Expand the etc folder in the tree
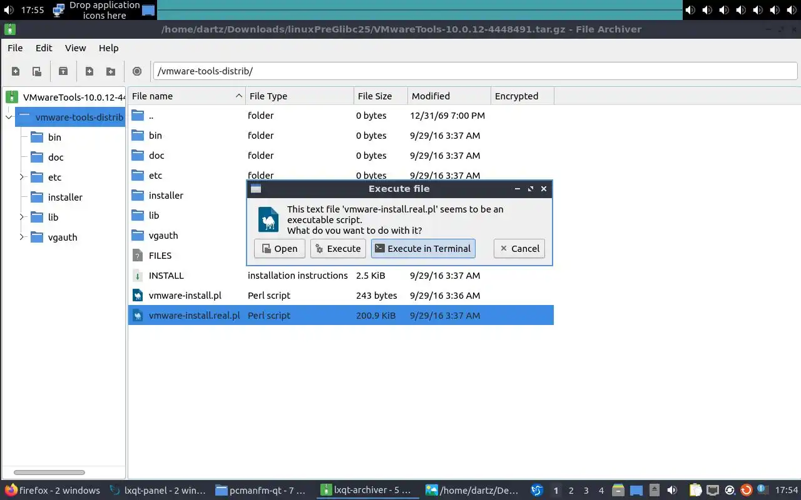Image resolution: width=801 pixels, height=500 pixels. coord(21,177)
